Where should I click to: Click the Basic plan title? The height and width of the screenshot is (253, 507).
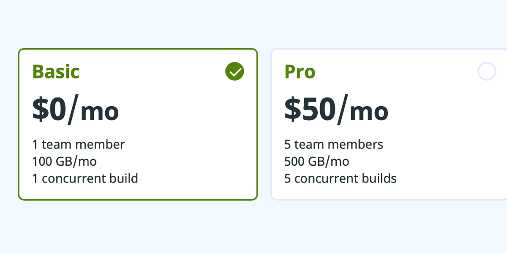click(x=56, y=72)
